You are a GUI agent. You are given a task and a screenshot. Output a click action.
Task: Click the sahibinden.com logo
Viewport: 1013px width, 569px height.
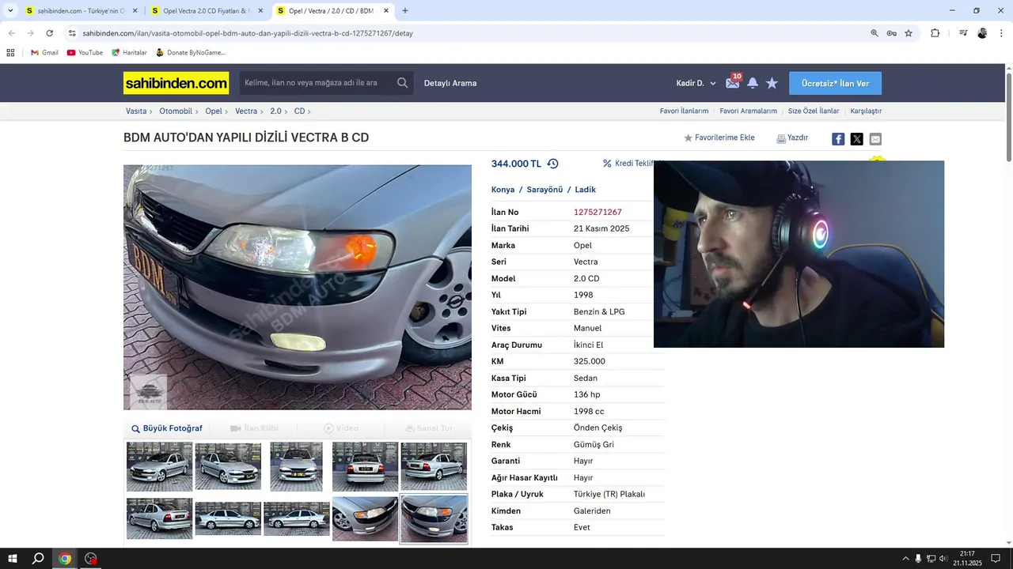point(176,83)
